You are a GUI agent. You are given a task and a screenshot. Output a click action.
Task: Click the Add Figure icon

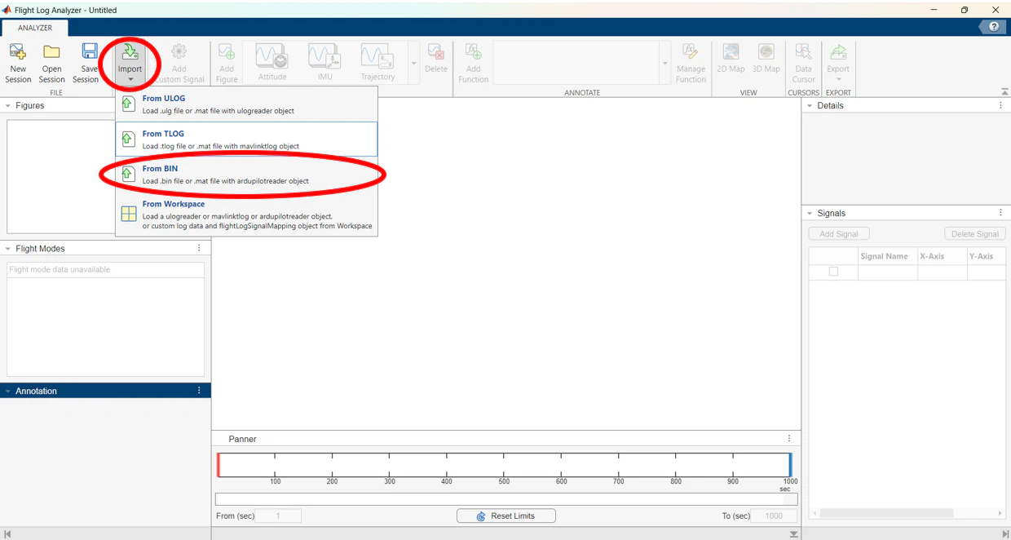click(x=227, y=52)
